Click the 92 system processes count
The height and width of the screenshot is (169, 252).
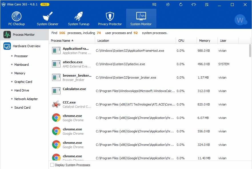pyautogui.click(x=136, y=33)
